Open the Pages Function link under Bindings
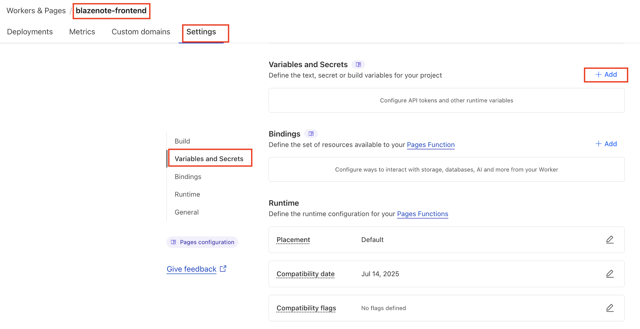The image size is (640, 329). (x=431, y=145)
